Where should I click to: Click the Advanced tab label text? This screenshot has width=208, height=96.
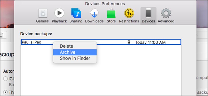point(166,21)
